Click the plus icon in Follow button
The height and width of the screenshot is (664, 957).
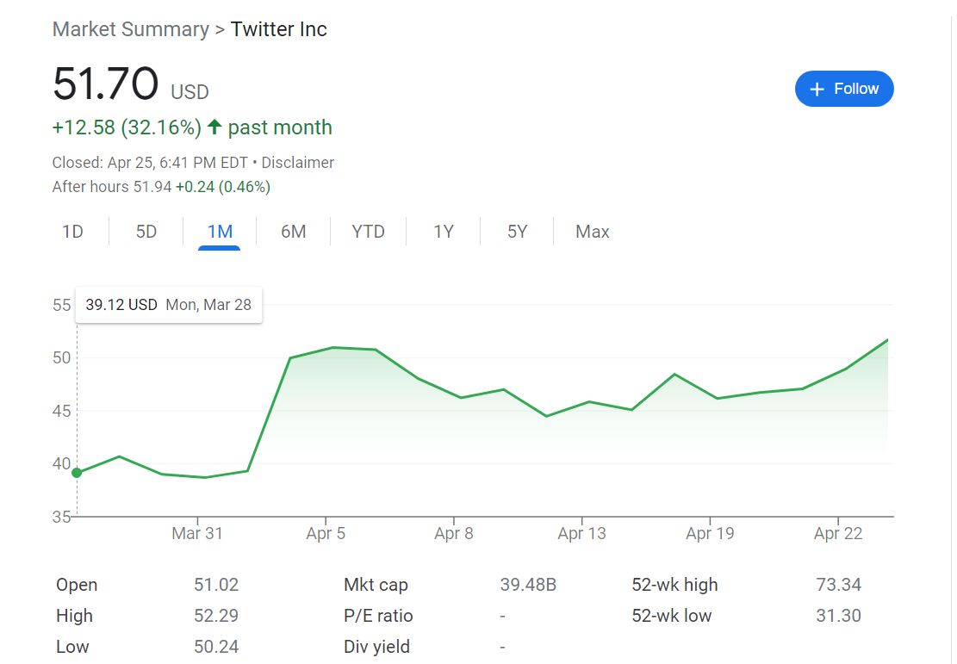(818, 89)
